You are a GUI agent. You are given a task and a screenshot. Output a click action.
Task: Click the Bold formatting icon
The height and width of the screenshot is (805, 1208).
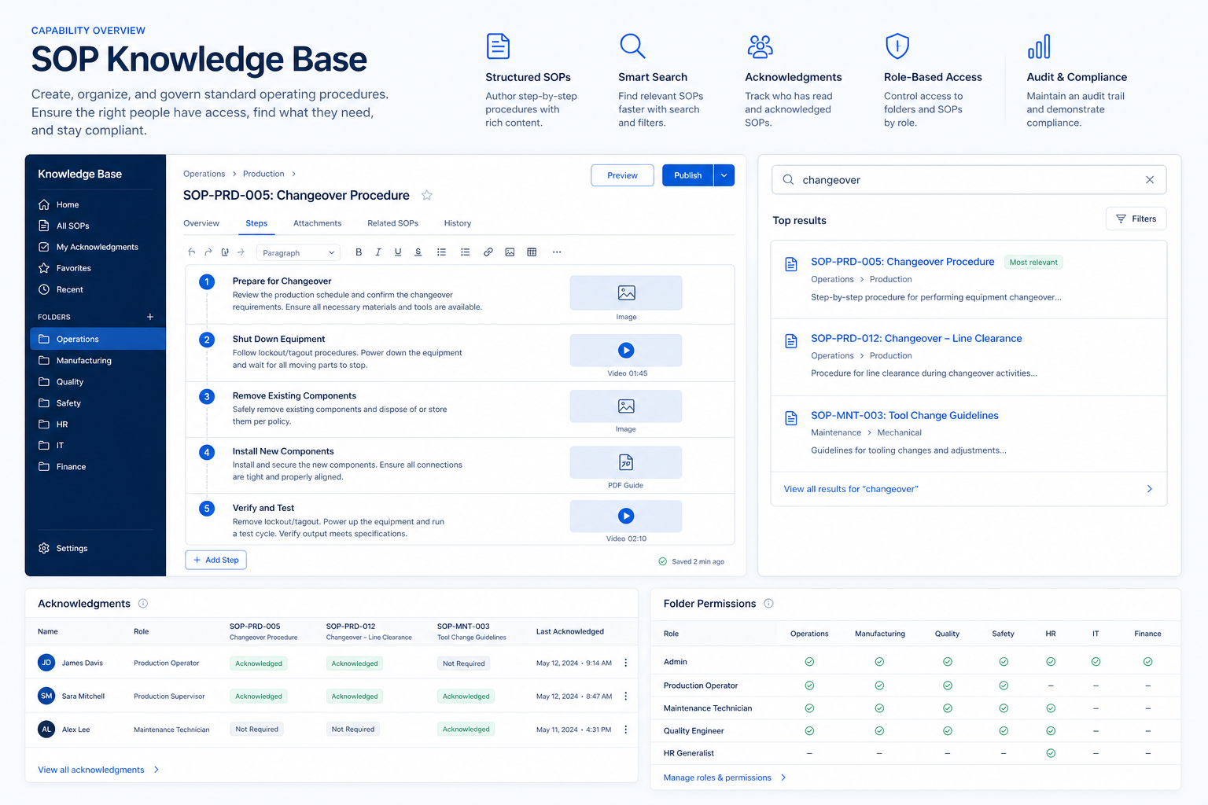pos(359,252)
